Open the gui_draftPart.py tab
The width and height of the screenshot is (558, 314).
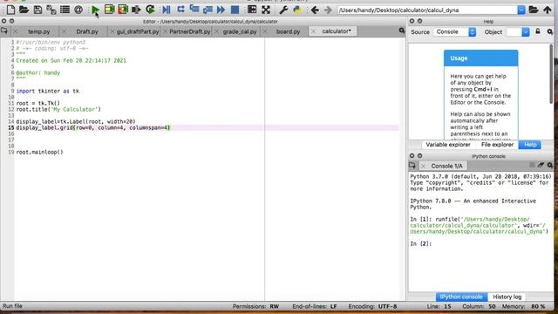point(138,31)
